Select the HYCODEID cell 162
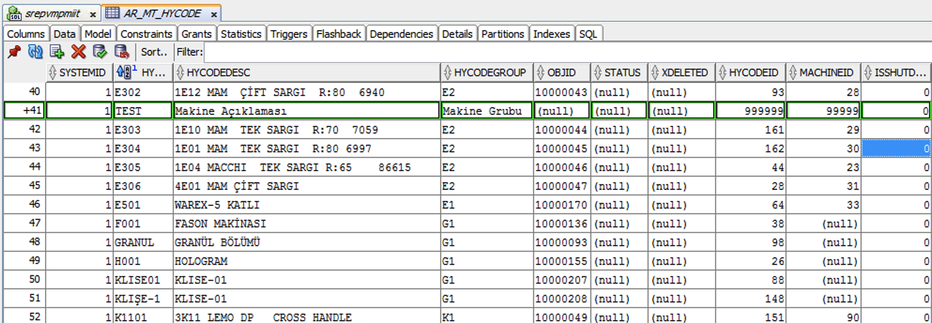The image size is (932, 323). click(x=751, y=148)
